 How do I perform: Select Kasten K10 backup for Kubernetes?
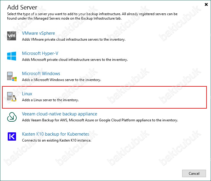(x=56, y=134)
